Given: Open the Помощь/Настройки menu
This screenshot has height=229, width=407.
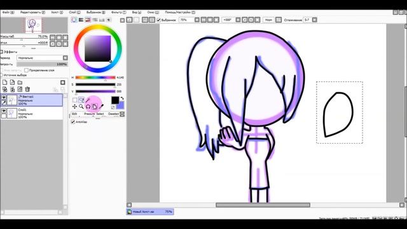Looking at the screenshot, I should click(180, 12).
